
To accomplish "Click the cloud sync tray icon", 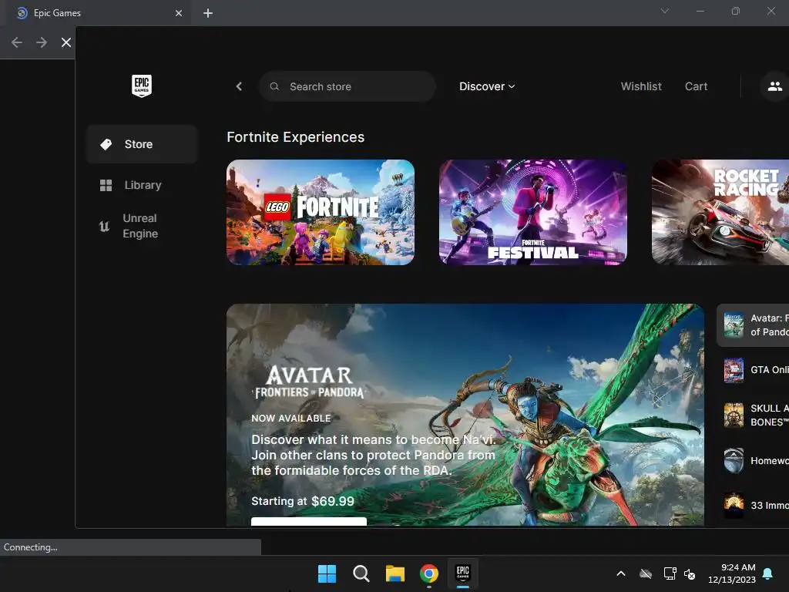I will click(646, 573).
